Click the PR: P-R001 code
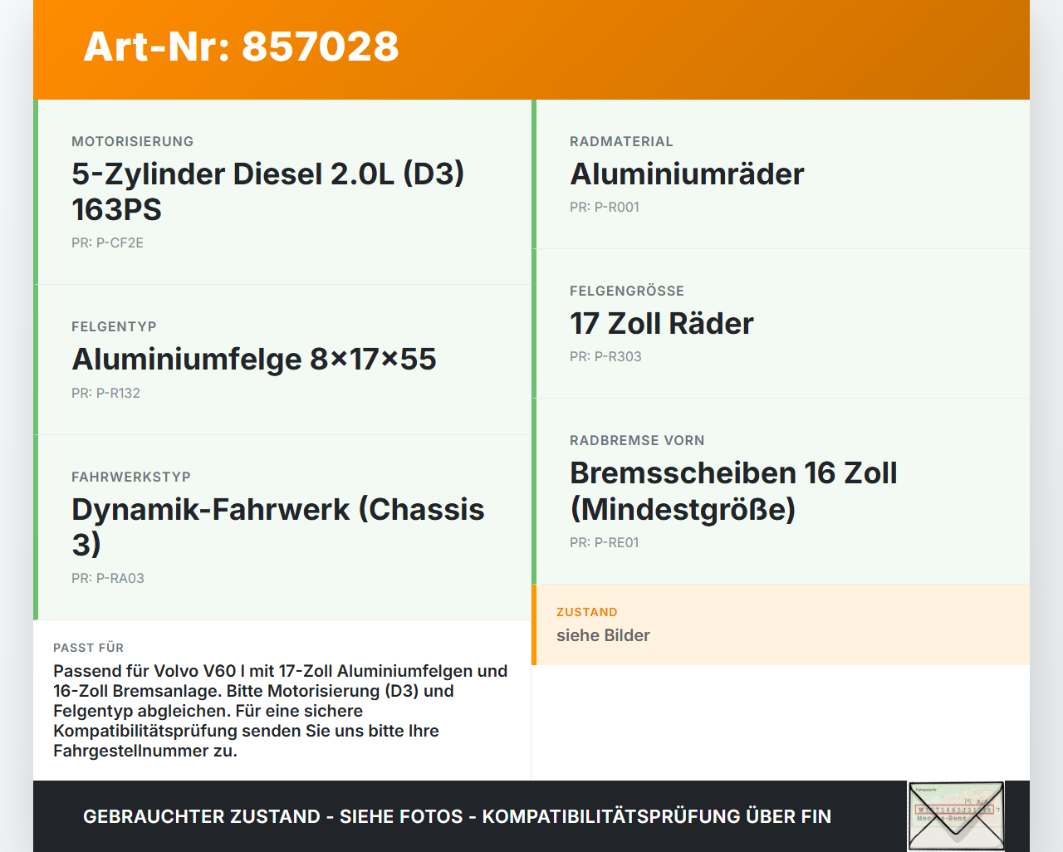1063x852 pixels. tap(605, 207)
